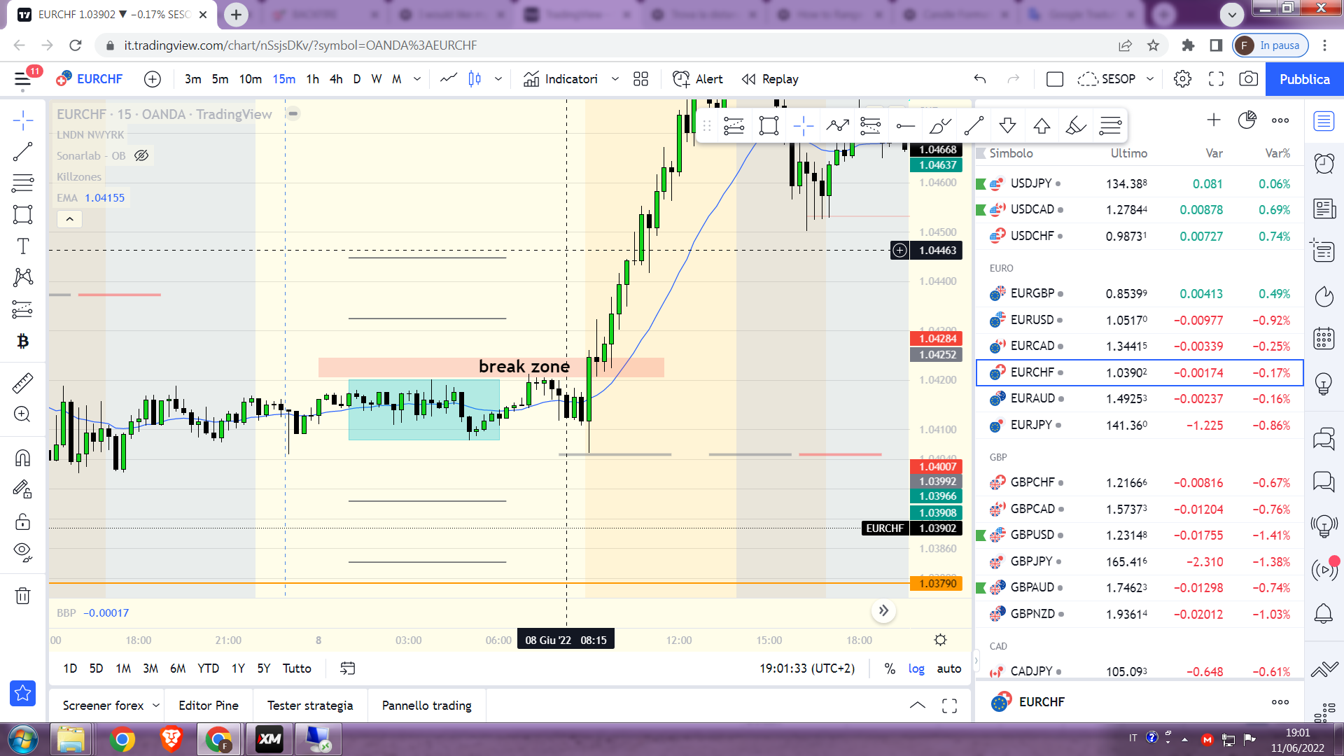Open the EURCHF symbol search
This screenshot has height=756, width=1344.
90,79
